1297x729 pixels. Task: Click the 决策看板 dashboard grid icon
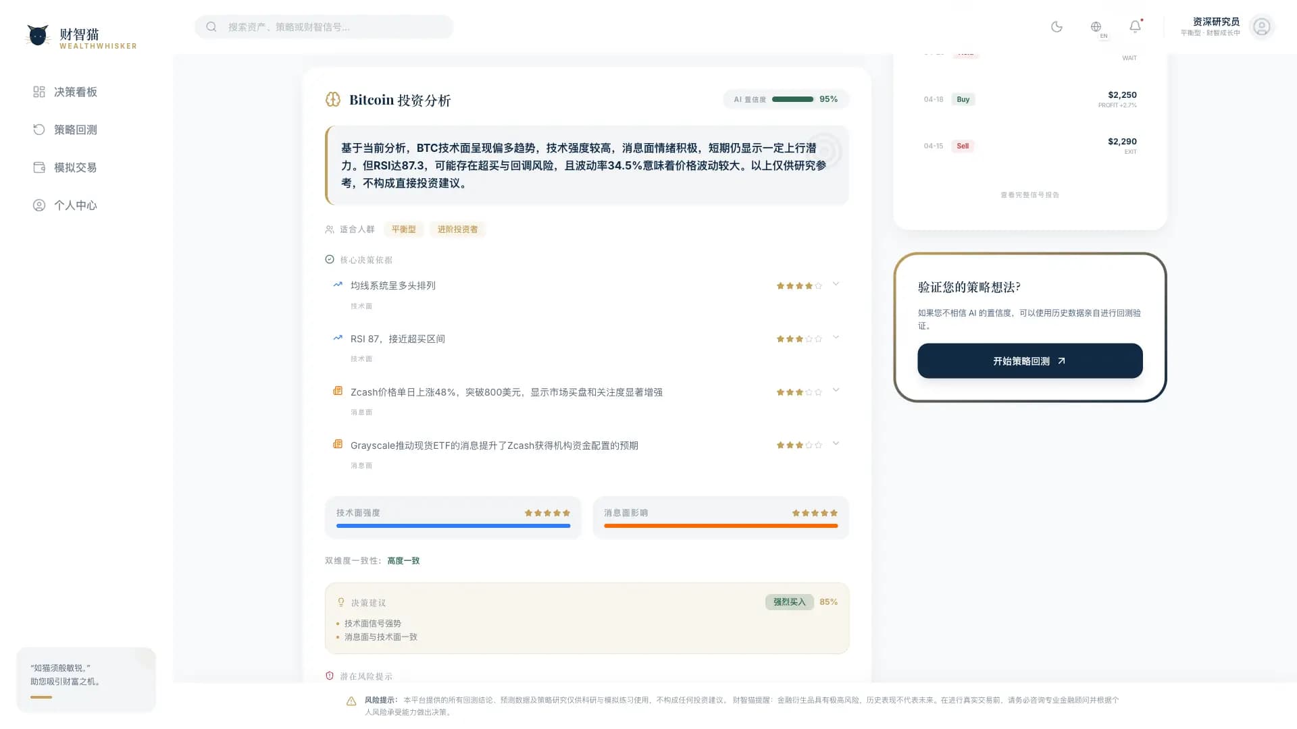tap(39, 92)
